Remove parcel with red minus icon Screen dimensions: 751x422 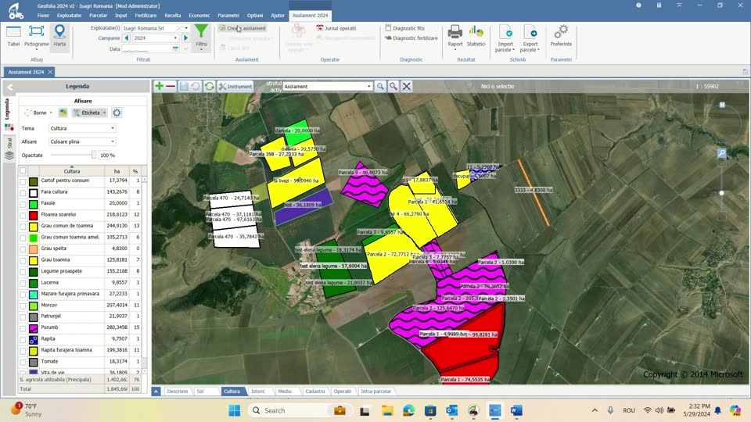tap(171, 86)
